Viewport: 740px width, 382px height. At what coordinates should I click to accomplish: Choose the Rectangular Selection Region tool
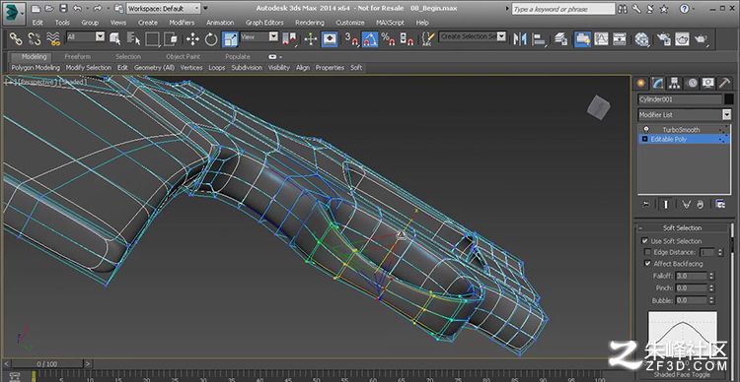pyautogui.click(x=152, y=39)
